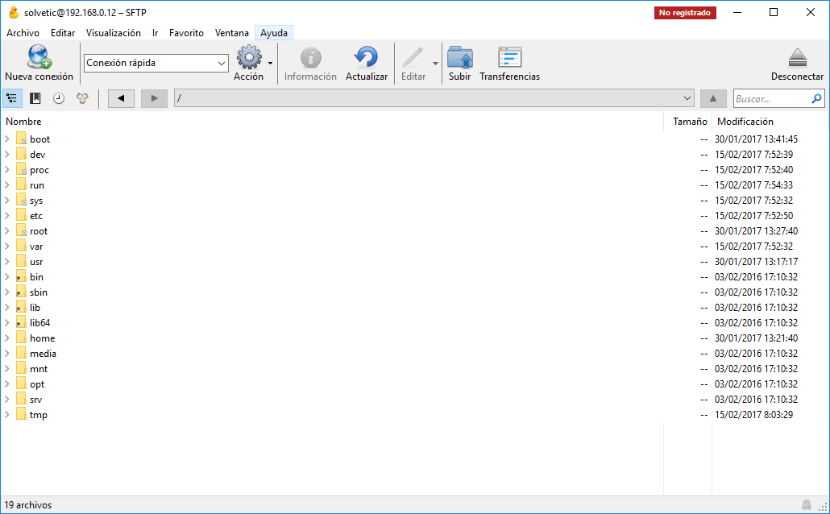Click the Información toolbar icon
Viewport: 830px width, 514px height.
(311, 57)
